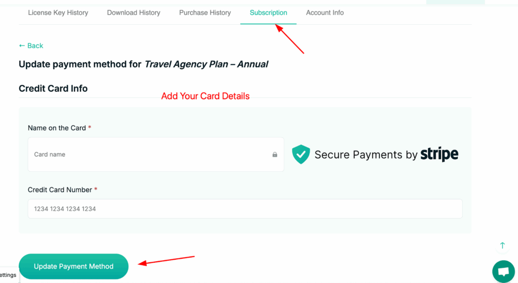Click the green shield checkmark icon

pyautogui.click(x=301, y=154)
